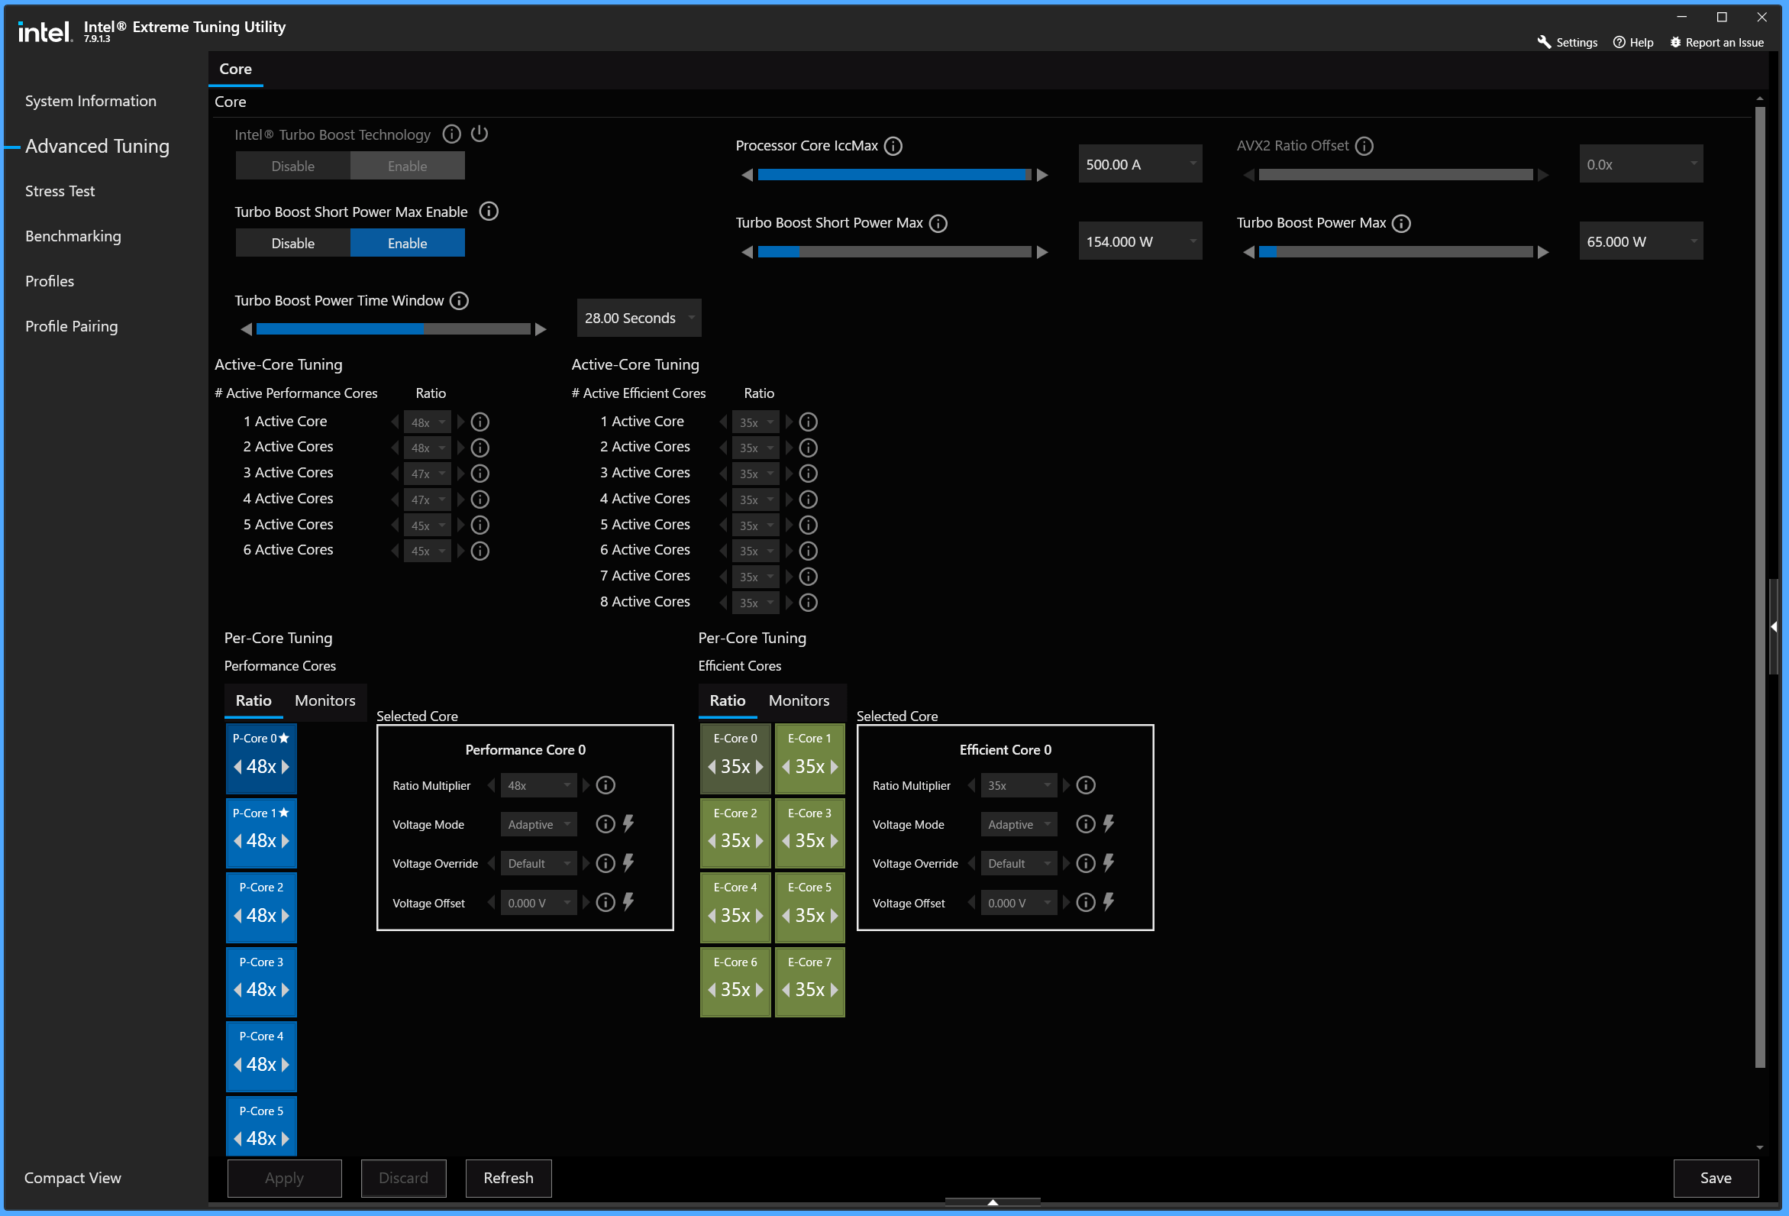Go to System Information
Viewport: 1789px width, 1216px height.
91,101
